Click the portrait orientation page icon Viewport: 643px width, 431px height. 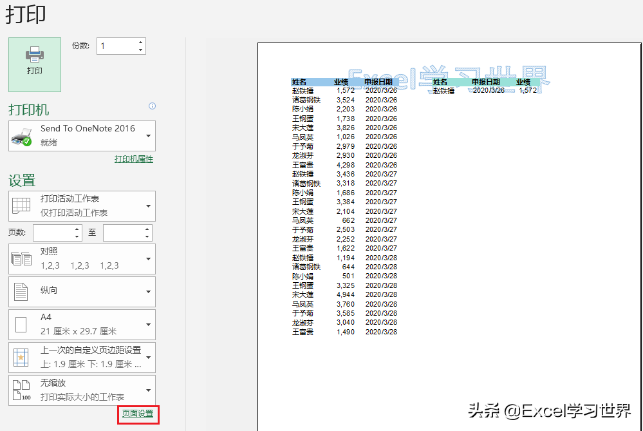coord(21,292)
